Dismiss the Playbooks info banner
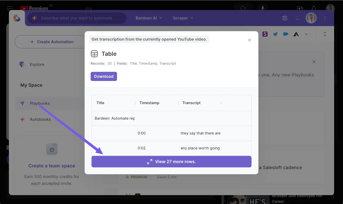The width and height of the screenshot is (343, 204). (x=314, y=62)
